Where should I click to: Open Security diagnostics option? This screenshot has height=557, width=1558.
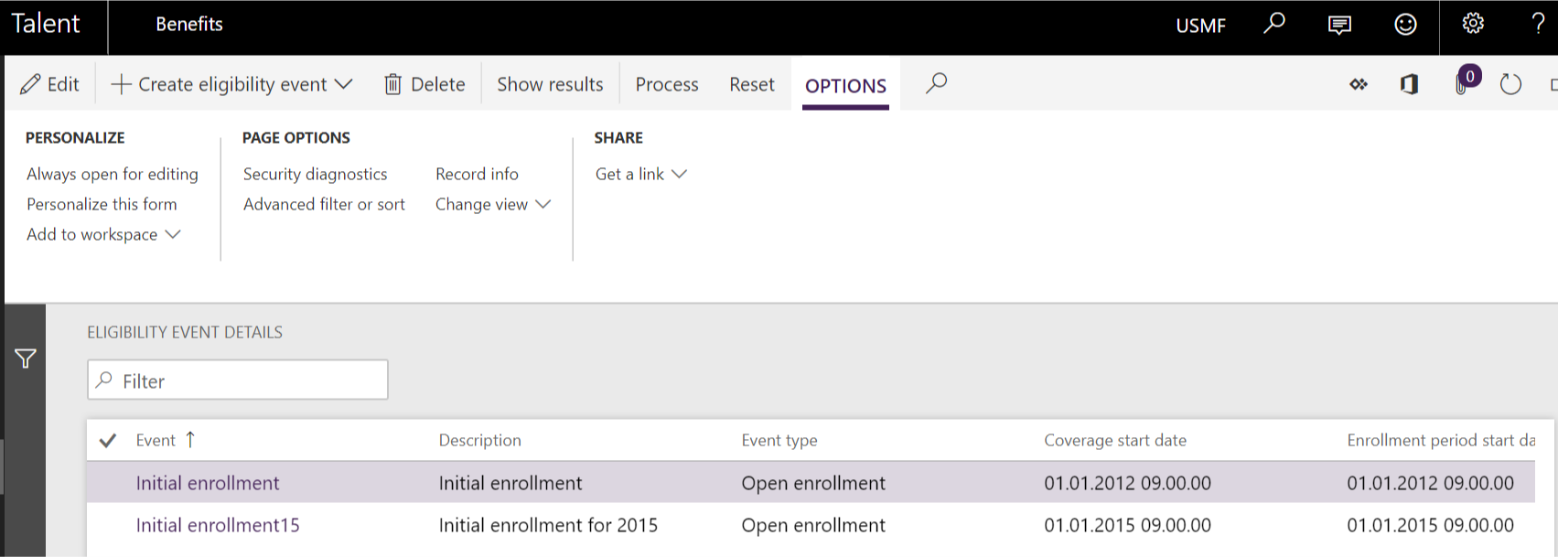(315, 174)
